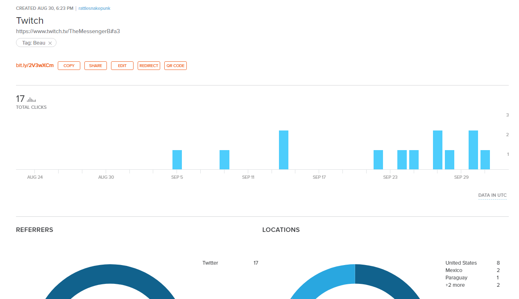The height and width of the screenshot is (299, 519).
Task: Click the Twitch link title
Action: point(30,20)
